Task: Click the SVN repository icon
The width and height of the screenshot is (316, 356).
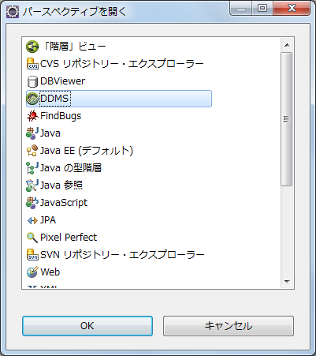Action: coord(32,255)
